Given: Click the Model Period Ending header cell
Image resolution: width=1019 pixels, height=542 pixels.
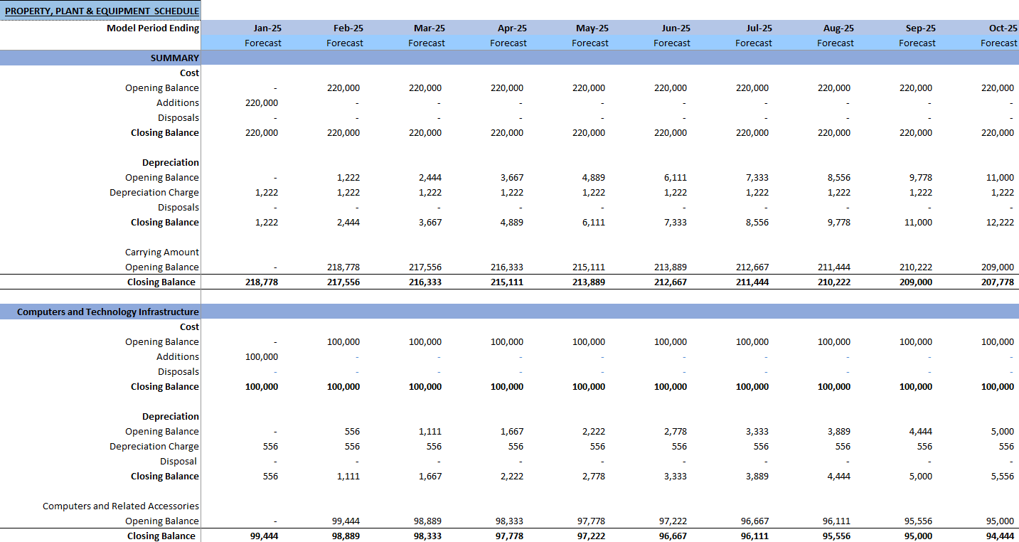Looking at the screenshot, I should point(155,28).
